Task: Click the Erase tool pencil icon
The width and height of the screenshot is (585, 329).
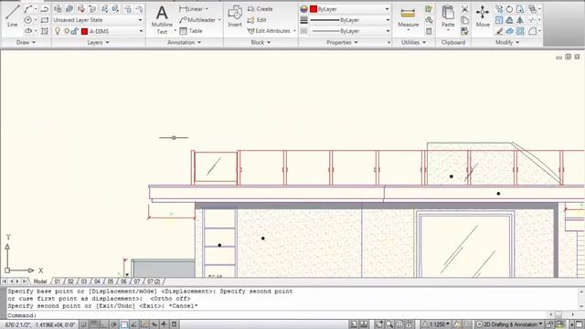Action: [499, 31]
